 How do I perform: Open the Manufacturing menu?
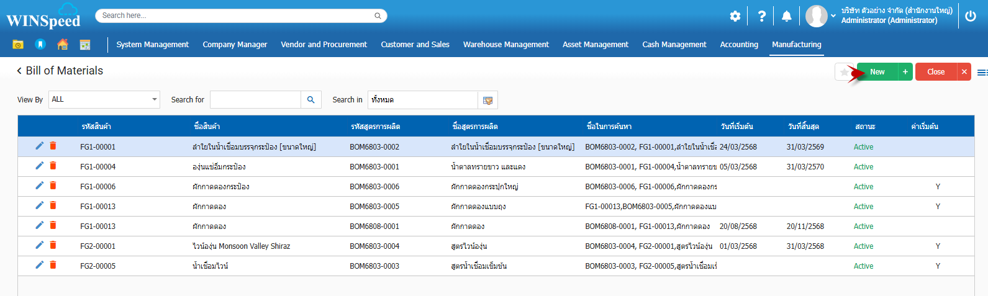tap(796, 45)
